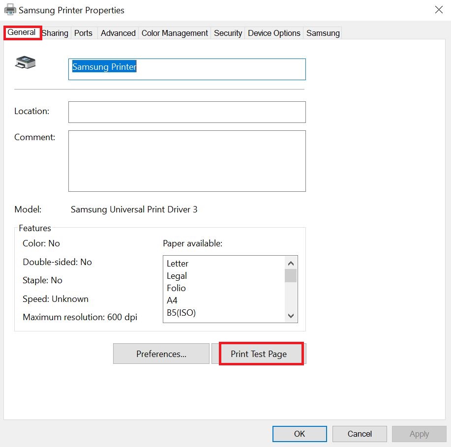
Task: Open printer Preferences
Action: tap(161, 354)
